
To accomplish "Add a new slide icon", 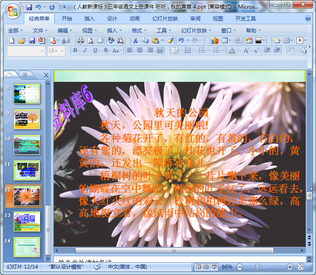I will click(x=276, y=41).
